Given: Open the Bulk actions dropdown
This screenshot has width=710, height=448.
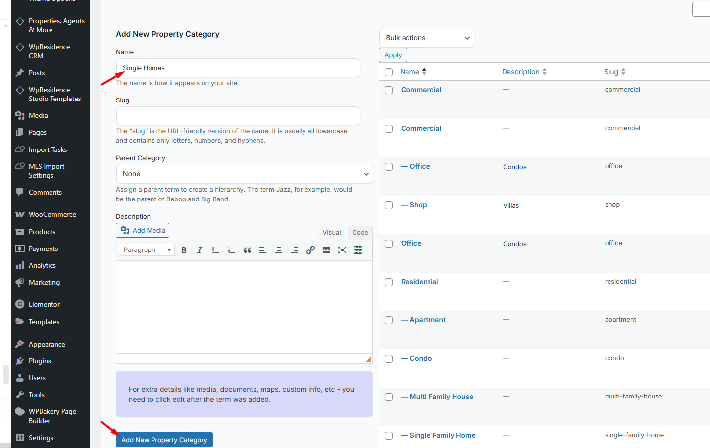Looking at the screenshot, I should [x=426, y=38].
